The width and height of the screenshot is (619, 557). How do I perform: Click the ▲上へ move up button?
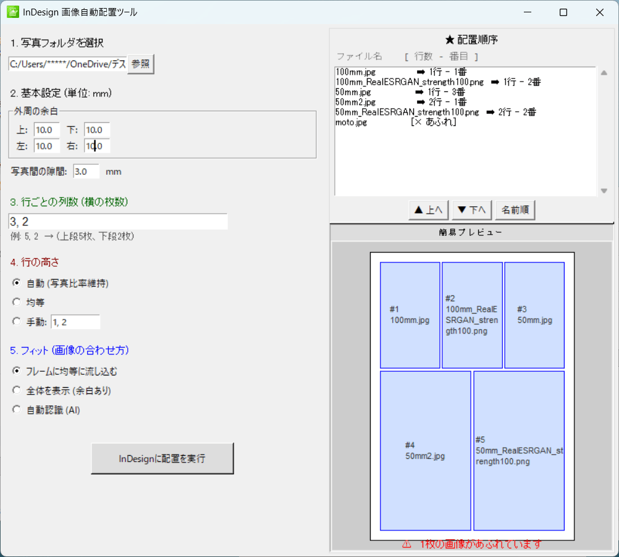coord(428,210)
